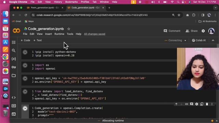Expand the Connecting runtime dropdown arrow
Viewport: 219px width, 123px height.
[x=185, y=40]
